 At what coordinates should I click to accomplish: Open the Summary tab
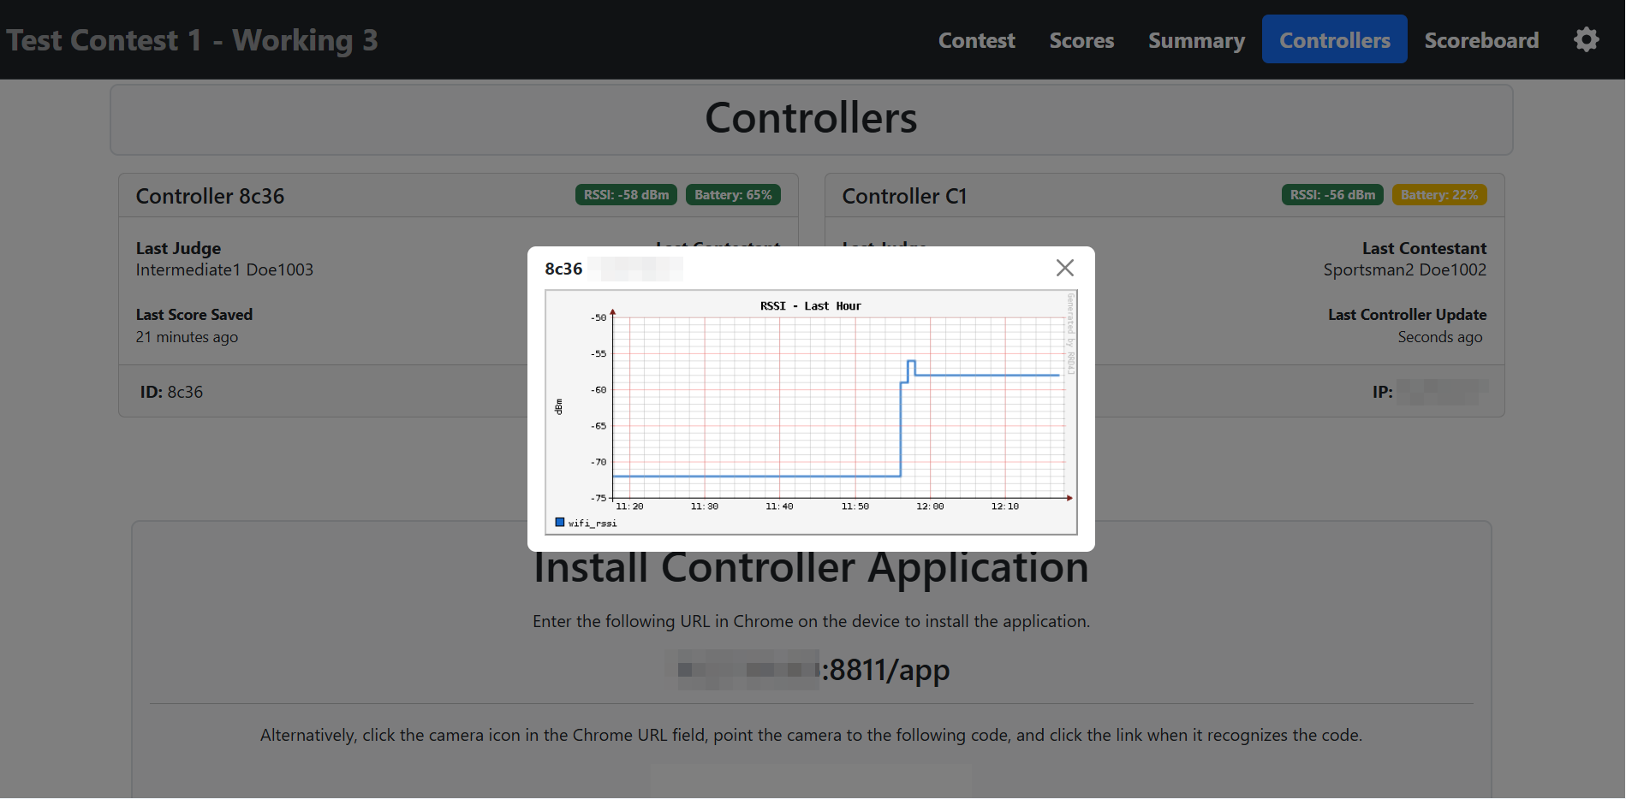click(1196, 40)
